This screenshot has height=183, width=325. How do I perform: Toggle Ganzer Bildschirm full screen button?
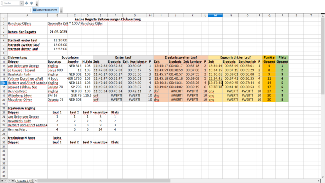pyautogui.click(x=45, y=10)
